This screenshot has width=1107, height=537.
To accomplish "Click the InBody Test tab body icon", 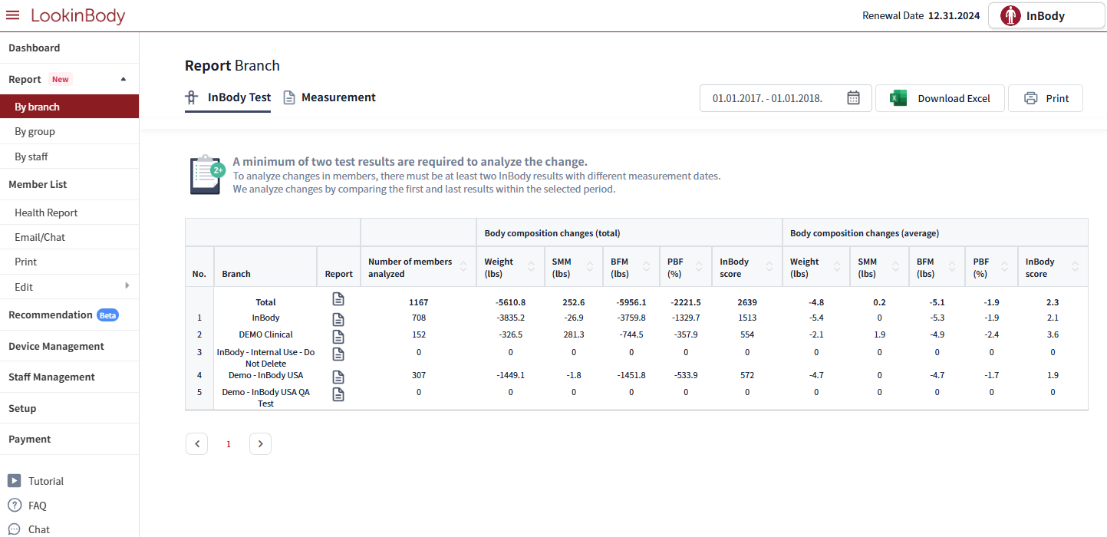I will (x=193, y=97).
